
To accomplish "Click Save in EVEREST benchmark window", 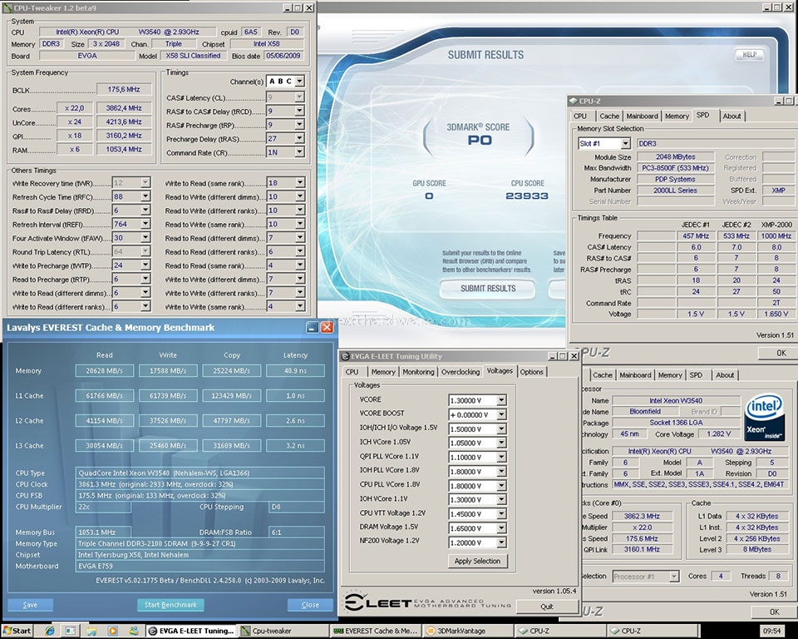I will (x=30, y=605).
